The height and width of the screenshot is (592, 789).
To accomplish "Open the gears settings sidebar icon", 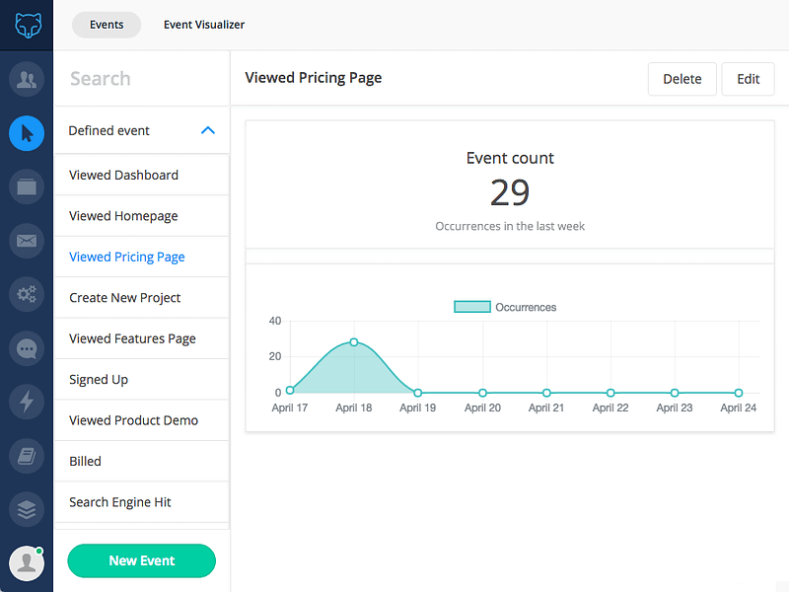I will [x=27, y=294].
